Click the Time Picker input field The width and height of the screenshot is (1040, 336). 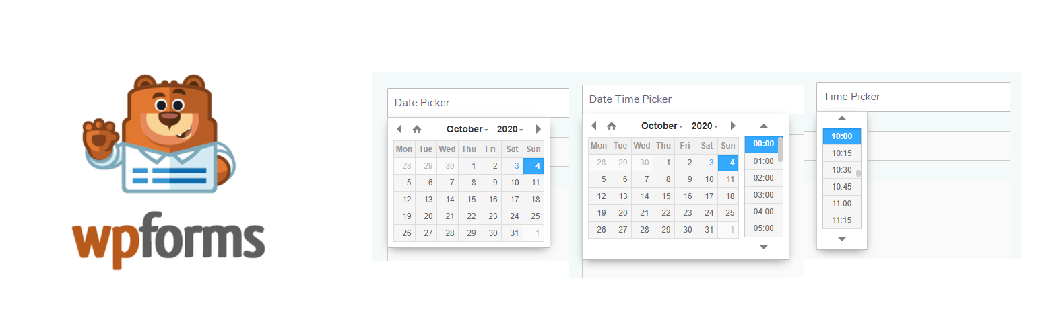click(x=913, y=97)
